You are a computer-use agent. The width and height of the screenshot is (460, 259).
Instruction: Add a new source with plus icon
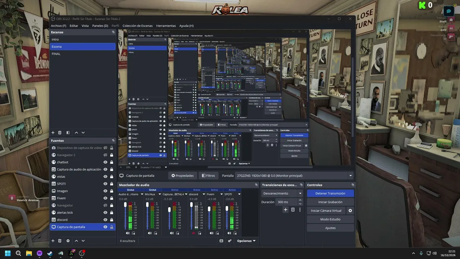point(53,241)
